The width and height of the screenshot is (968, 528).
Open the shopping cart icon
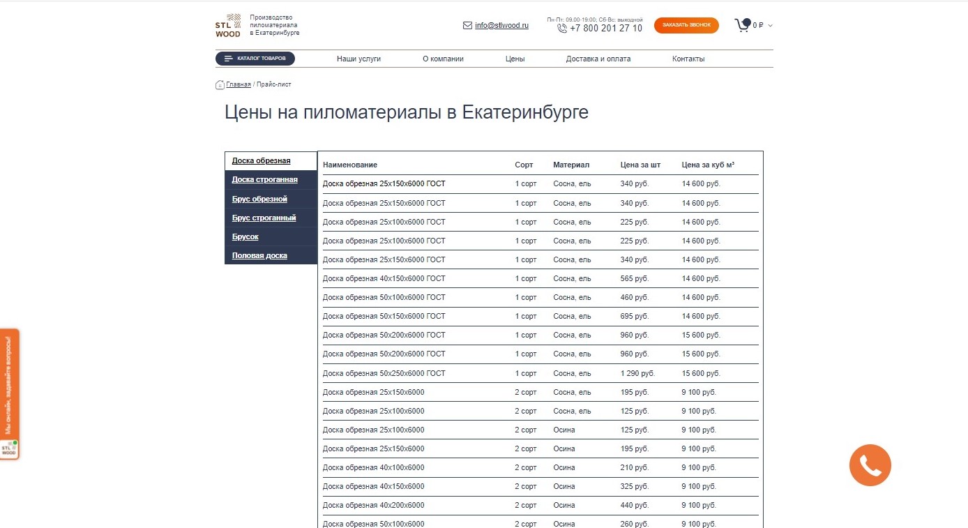(743, 25)
